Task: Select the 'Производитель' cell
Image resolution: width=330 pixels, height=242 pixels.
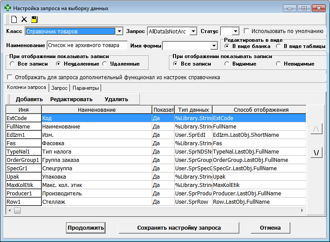Action: (x=97, y=194)
